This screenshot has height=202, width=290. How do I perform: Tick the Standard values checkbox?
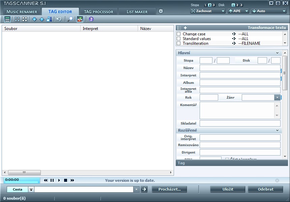[x=179, y=39]
